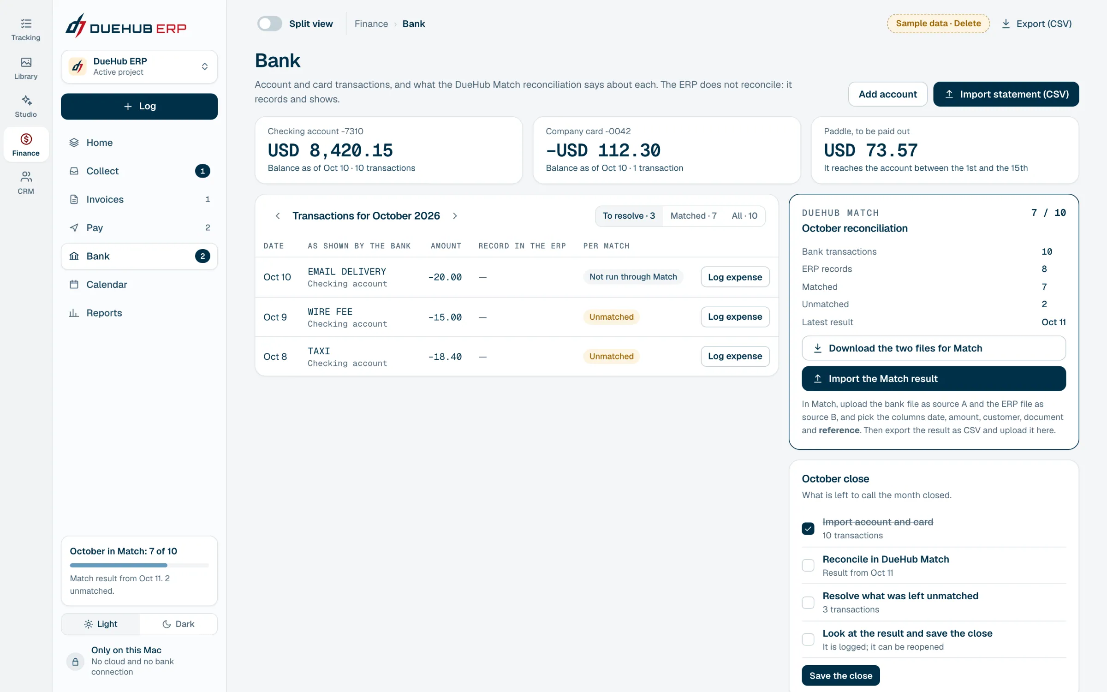Log expense for EMAIL DELIVERY row
Image resolution: width=1107 pixels, height=692 pixels.
pos(735,277)
